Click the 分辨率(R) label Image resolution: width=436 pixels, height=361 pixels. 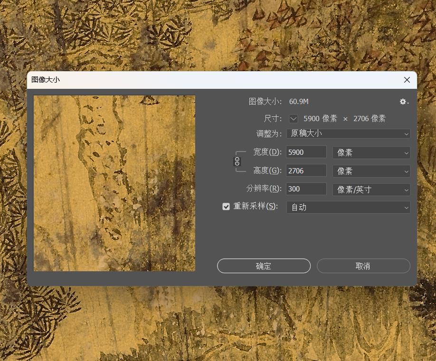point(264,189)
